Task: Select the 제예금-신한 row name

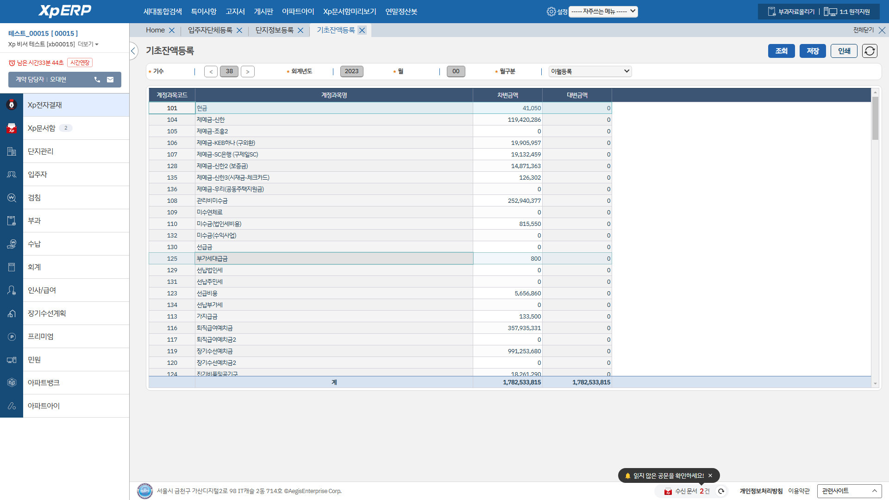Action: click(334, 119)
